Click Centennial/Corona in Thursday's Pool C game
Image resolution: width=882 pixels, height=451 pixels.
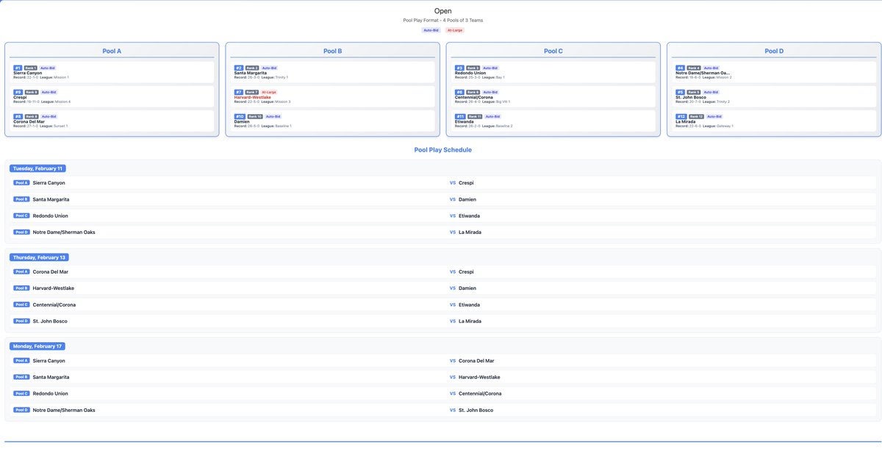pos(54,305)
